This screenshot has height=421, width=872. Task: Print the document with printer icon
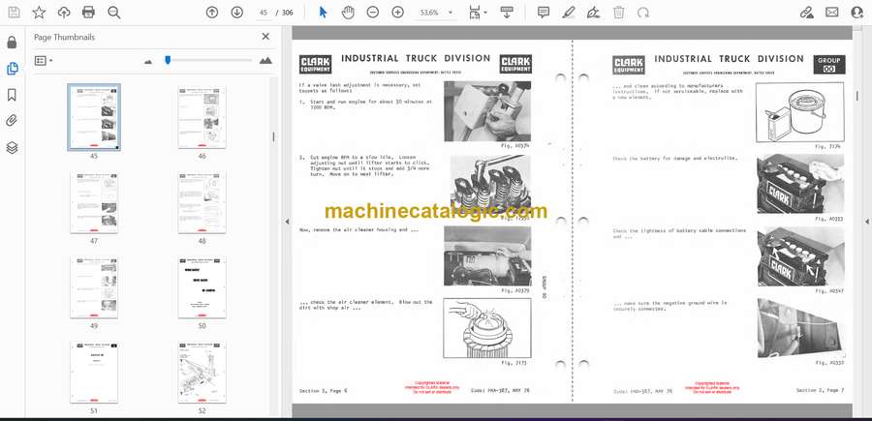88,13
